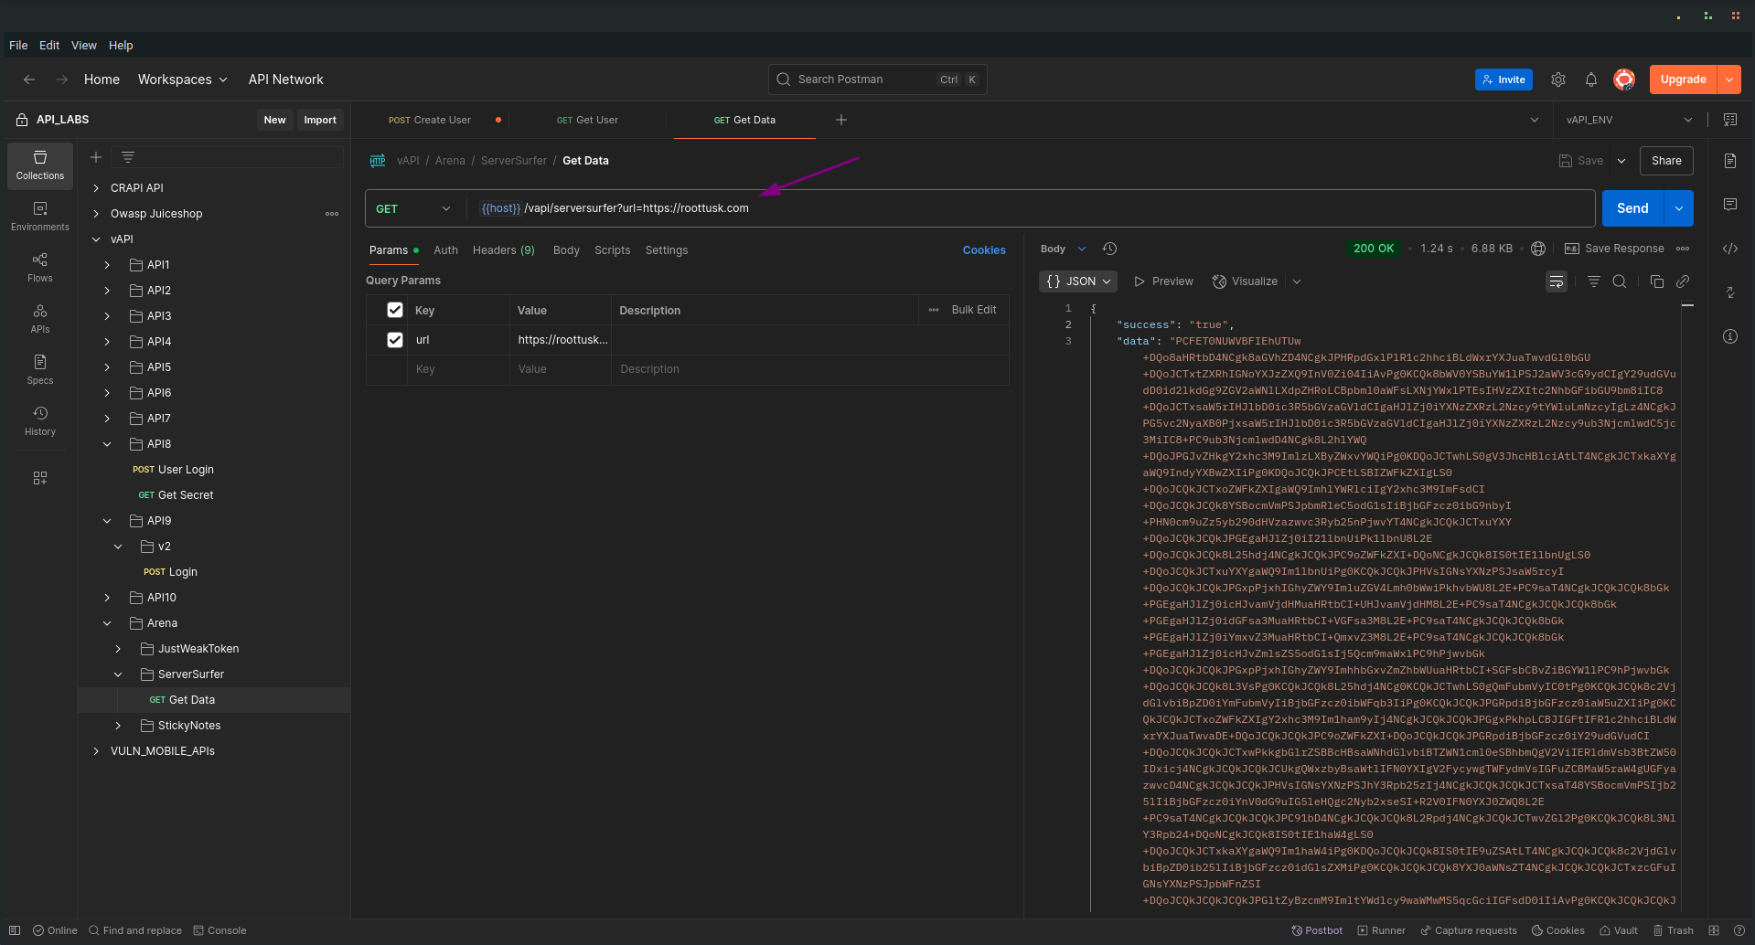
Task: Open the vAPI_ENV environment selector
Action: click(x=1629, y=120)
